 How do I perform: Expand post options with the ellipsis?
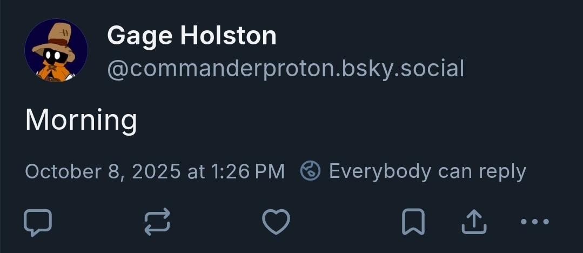(x=534, y=222)
